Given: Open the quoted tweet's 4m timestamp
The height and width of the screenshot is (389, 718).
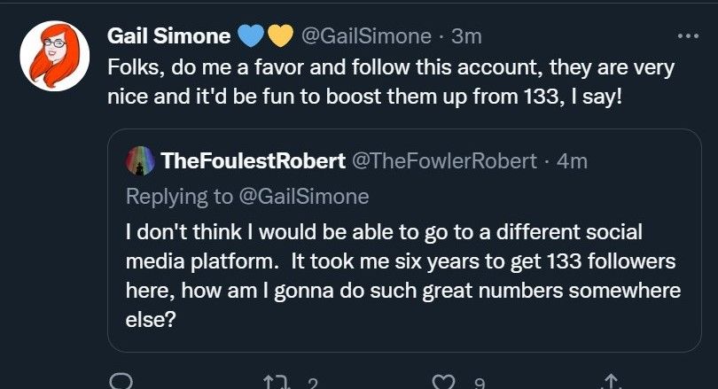Looking at the screenshot, I should (572, 160).
